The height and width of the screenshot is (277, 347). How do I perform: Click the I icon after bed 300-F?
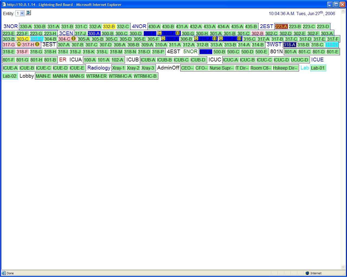click(178, 33)
